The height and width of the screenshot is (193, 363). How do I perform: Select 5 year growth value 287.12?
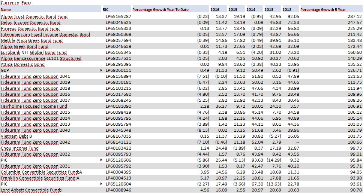pyautogui.click(x=355, y=16)
